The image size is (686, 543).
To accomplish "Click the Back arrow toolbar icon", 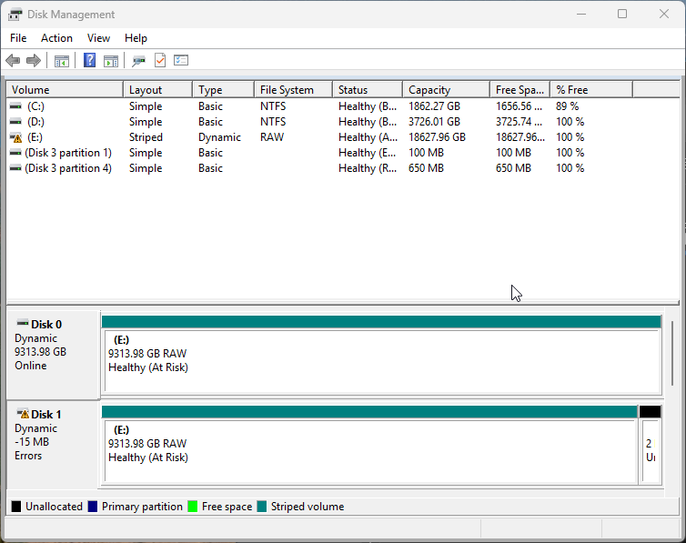I will tap(13, 60).
